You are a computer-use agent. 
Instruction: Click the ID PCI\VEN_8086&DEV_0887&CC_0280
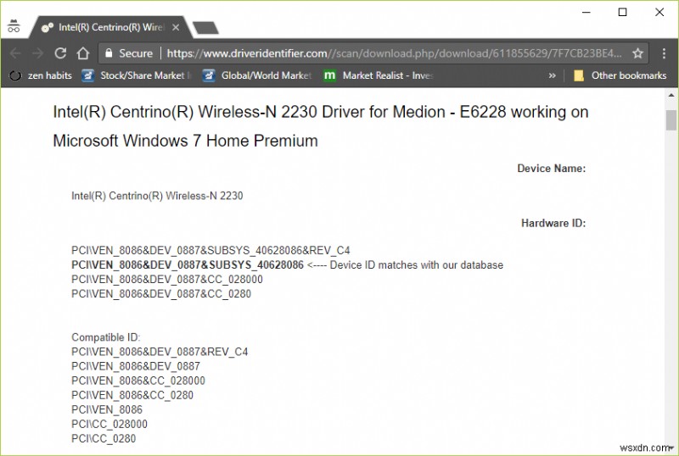161,294
